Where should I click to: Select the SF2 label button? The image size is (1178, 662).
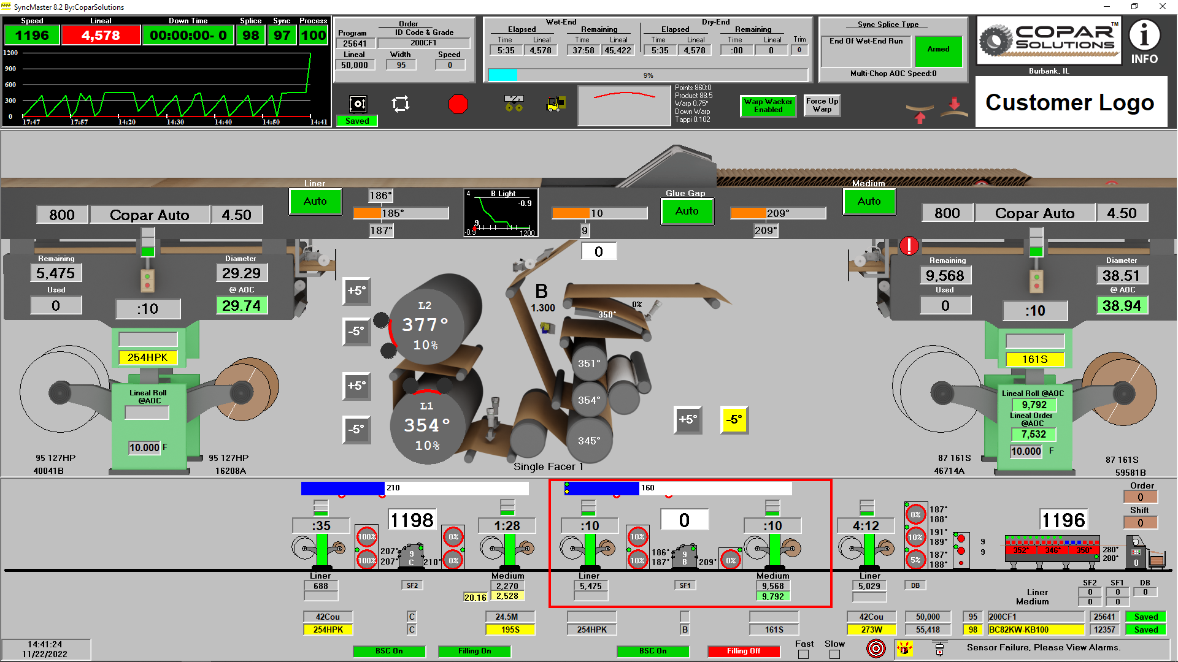pyautogui.click(x=412, y=585)
